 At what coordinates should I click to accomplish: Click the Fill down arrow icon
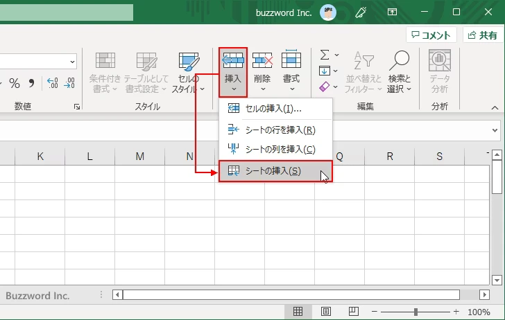[325, 71]
